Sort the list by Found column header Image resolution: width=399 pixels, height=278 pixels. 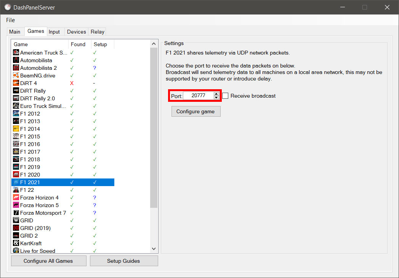point(80,44)
